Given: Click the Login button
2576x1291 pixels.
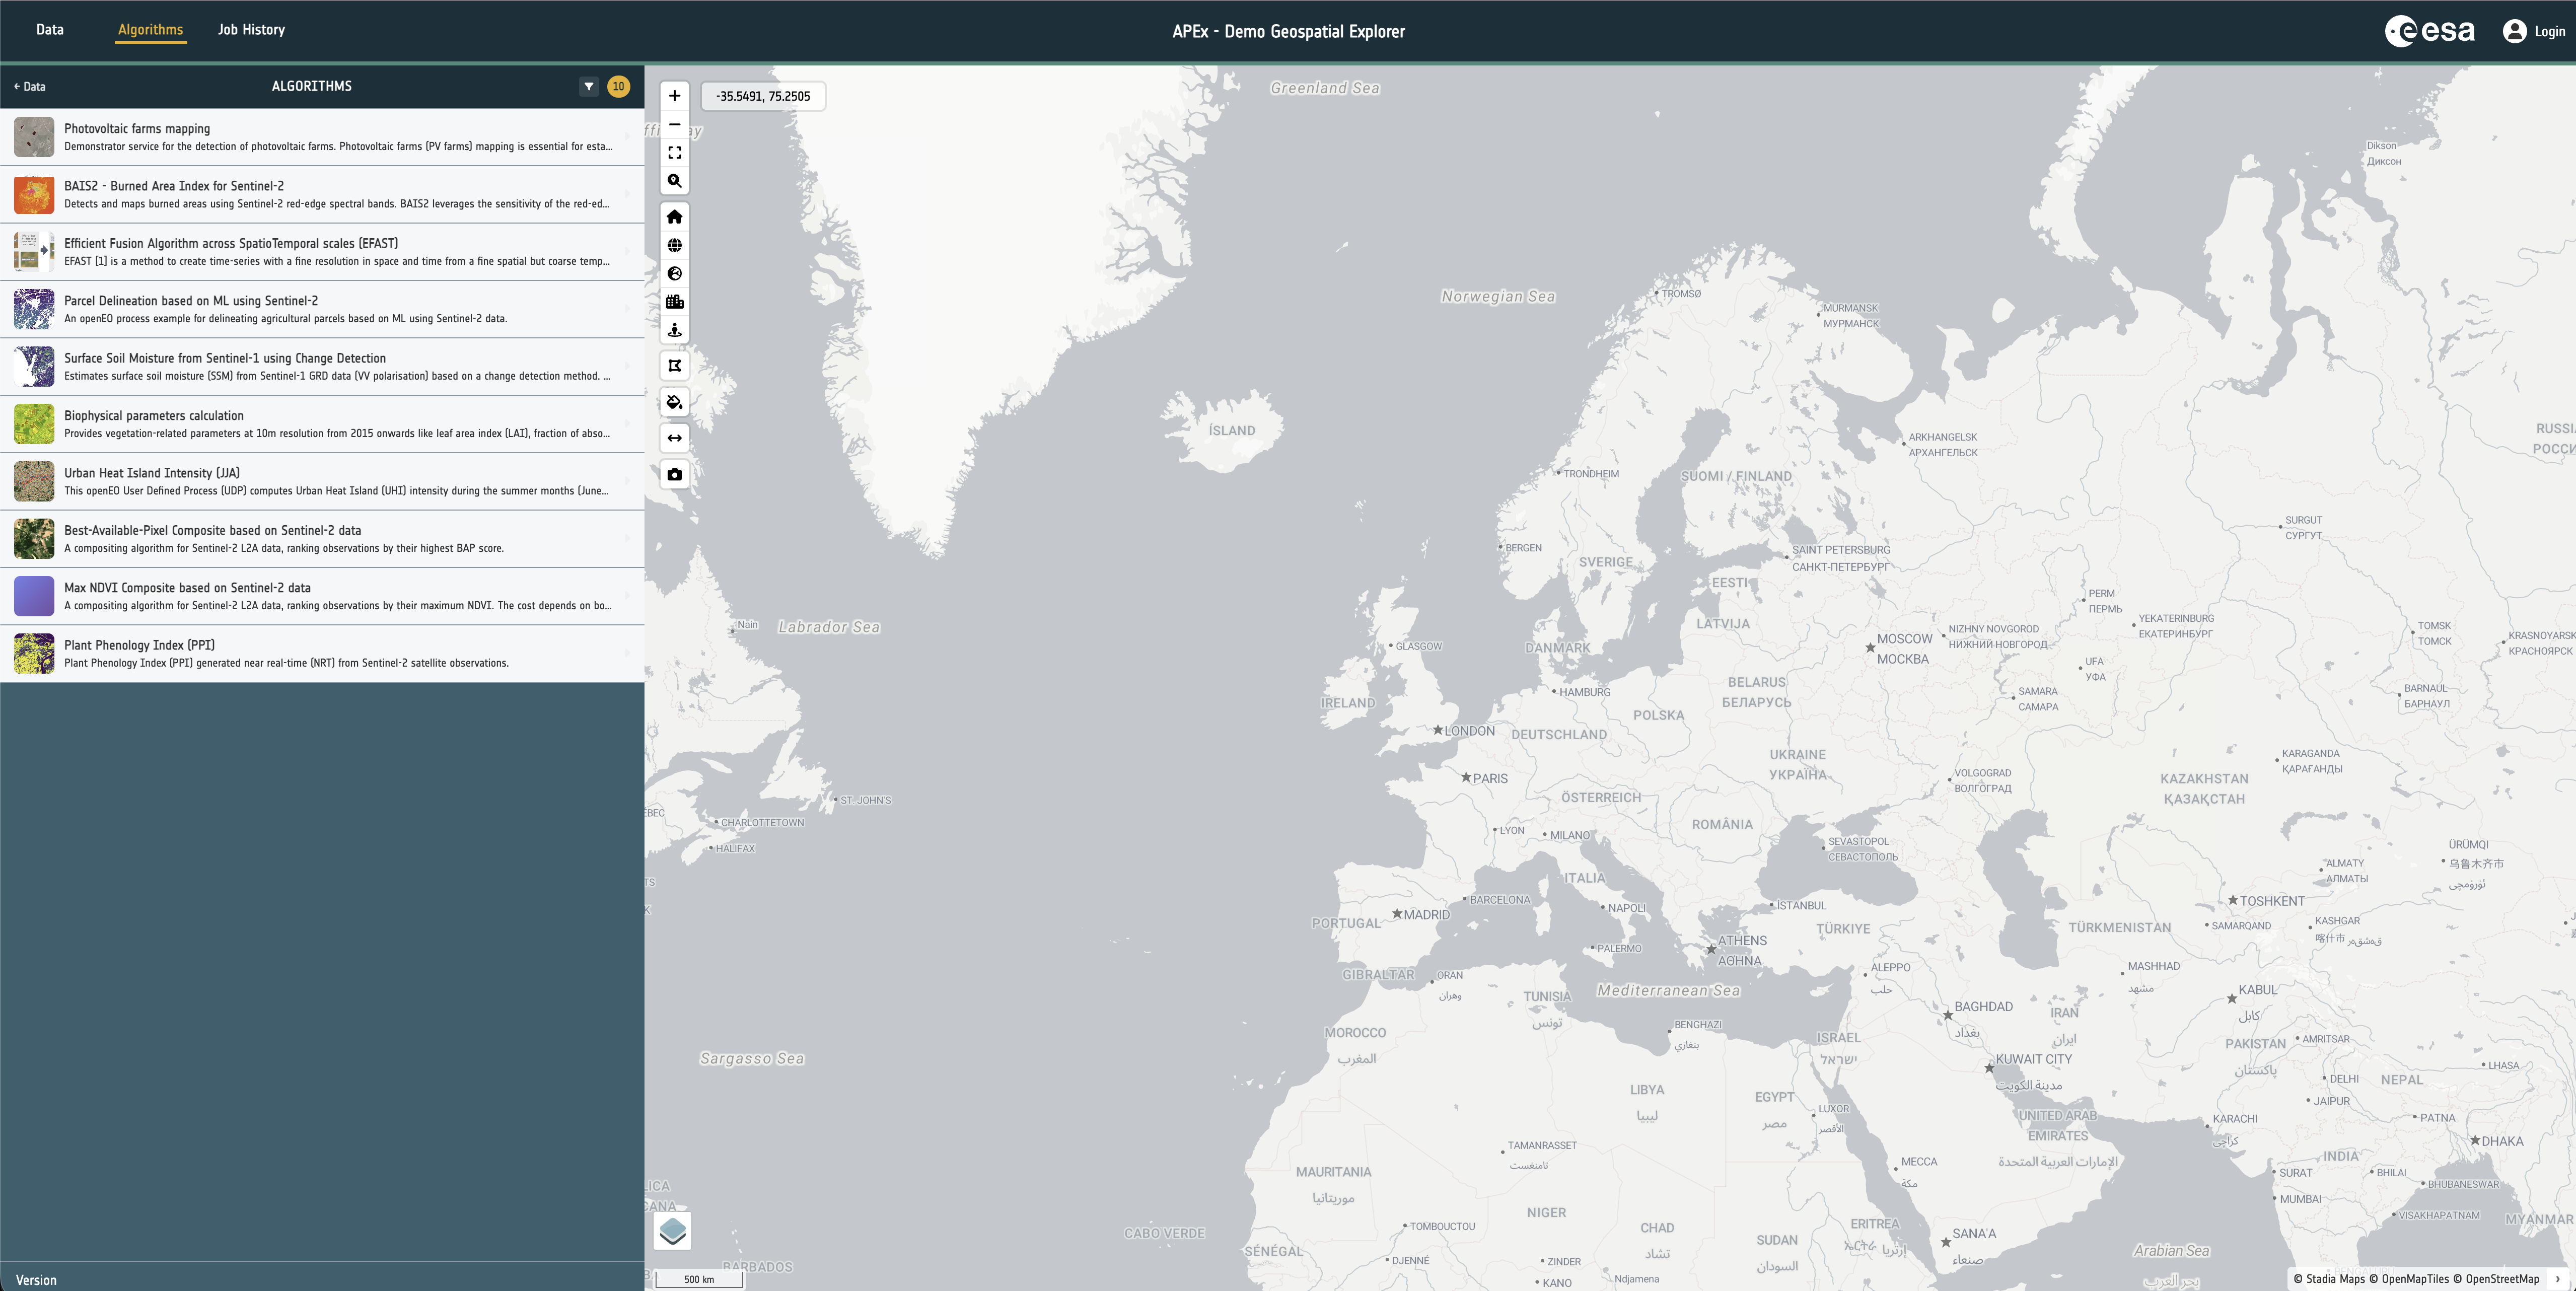Looking at the screenshot, I should pos(2535,31).
